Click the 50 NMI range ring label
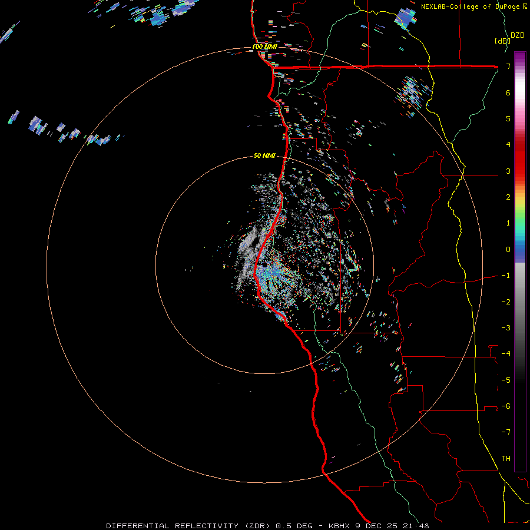530x530 pixels. point(264,156)
